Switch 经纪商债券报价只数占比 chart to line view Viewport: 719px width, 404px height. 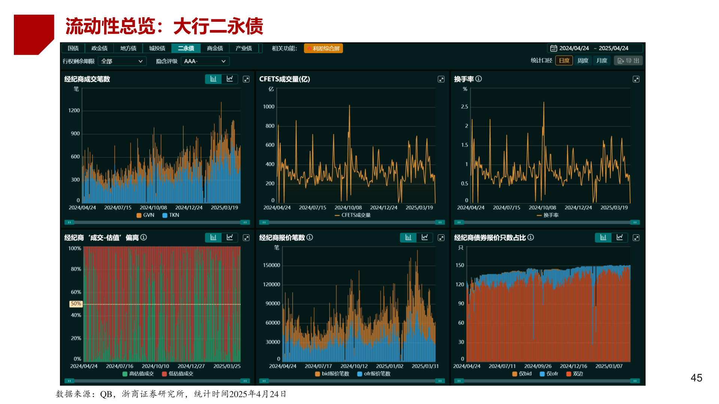pos(620,238)
